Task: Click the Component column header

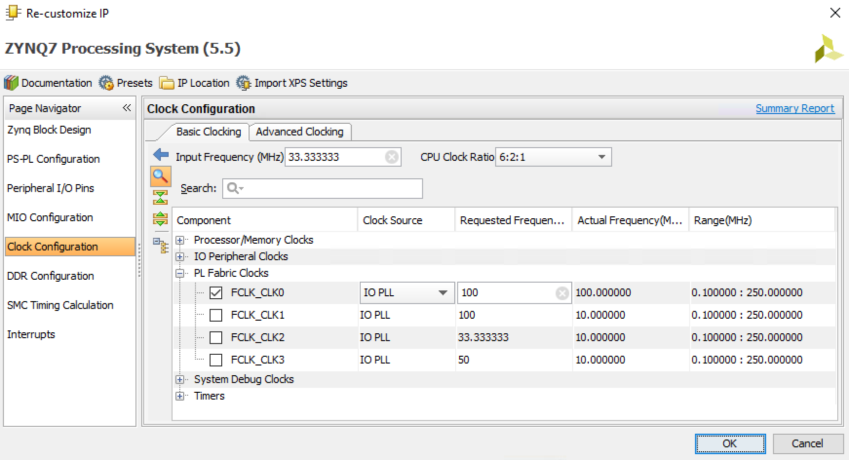Action: coord(265,220)
